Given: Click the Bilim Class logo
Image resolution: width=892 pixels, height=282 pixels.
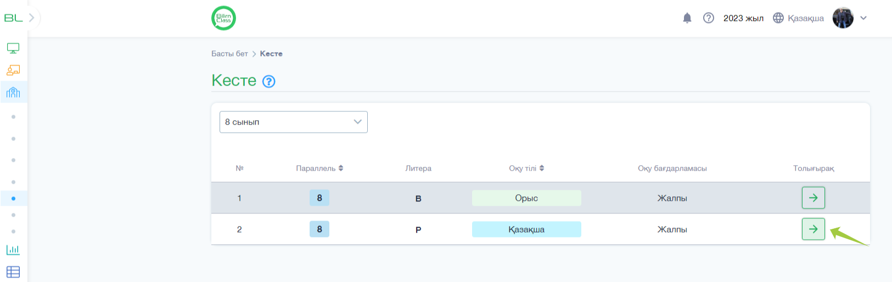Looking at the screenshot, I should tap(223, 18).
